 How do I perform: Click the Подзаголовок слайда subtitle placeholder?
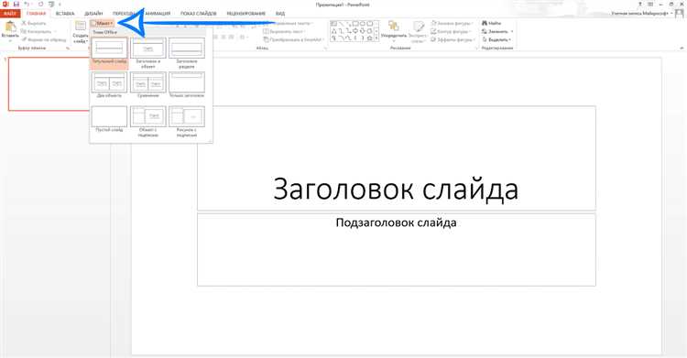(396, 250)
